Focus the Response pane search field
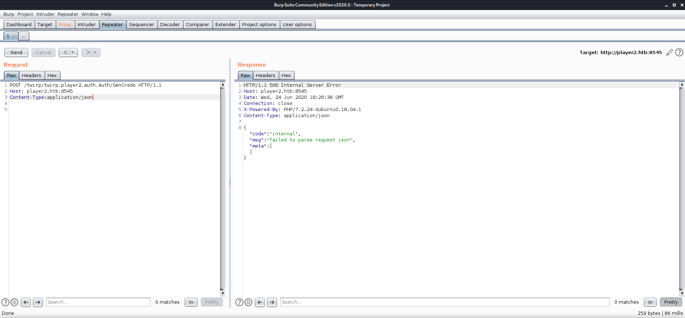Image resolution: width=685 pixels, height=318 pixels. pos(444,302)
